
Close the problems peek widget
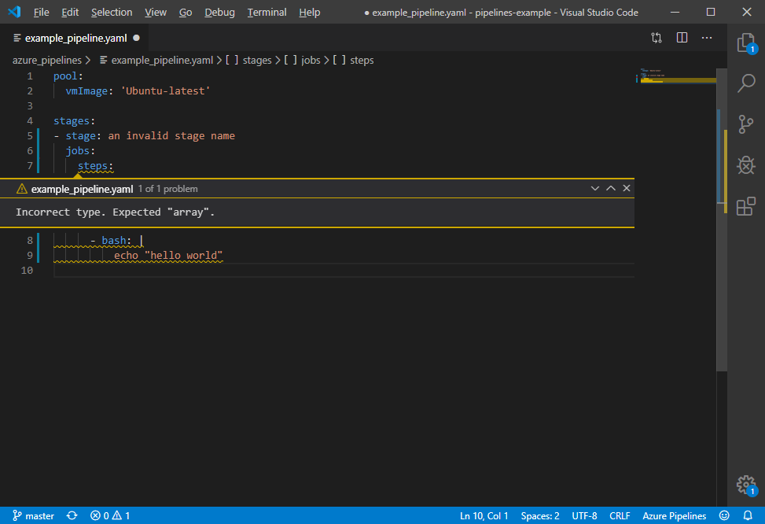click(626, 188)
